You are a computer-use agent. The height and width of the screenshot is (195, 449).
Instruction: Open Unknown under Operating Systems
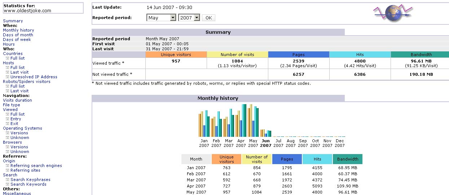click(x=20, y=138)
